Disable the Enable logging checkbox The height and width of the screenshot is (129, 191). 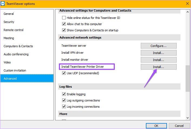(x=64, y=94)
